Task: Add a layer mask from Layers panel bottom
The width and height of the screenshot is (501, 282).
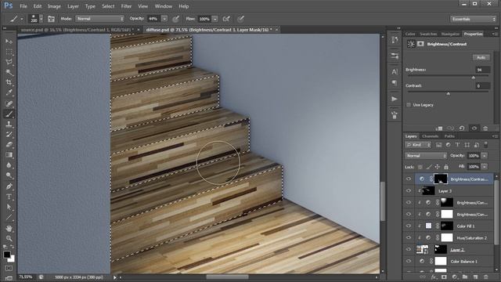Action: (x=444, y=277)
